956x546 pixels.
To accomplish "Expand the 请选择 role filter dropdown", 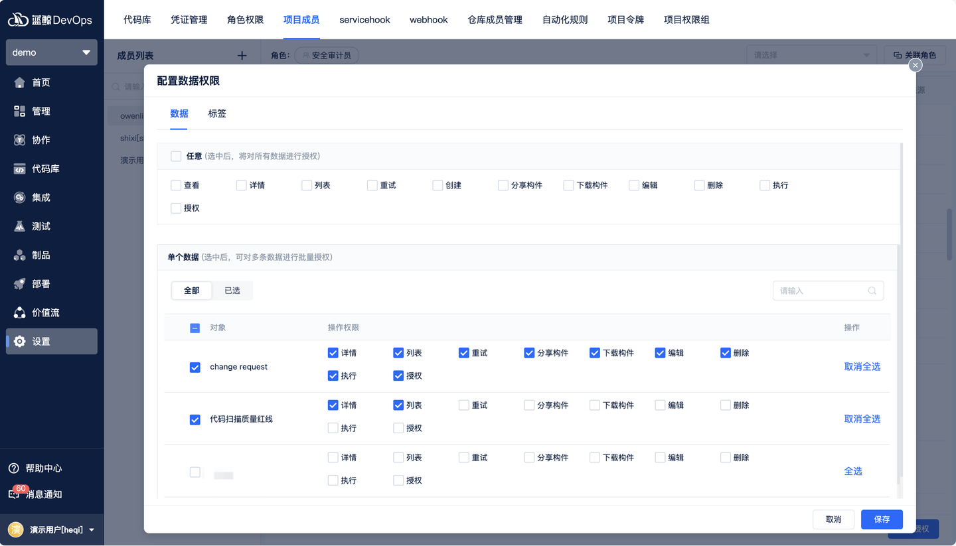I will [x=810, y=55].
